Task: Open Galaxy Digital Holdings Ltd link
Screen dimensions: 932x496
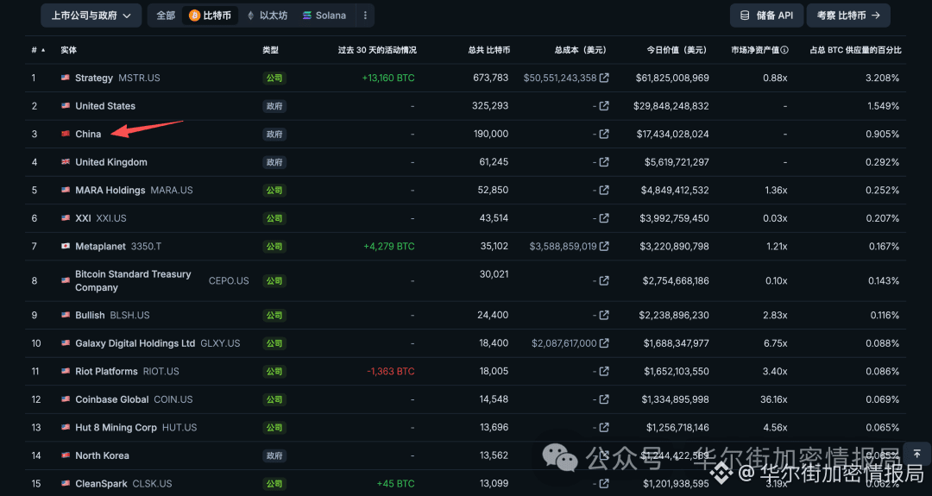Action: (135, 342)
